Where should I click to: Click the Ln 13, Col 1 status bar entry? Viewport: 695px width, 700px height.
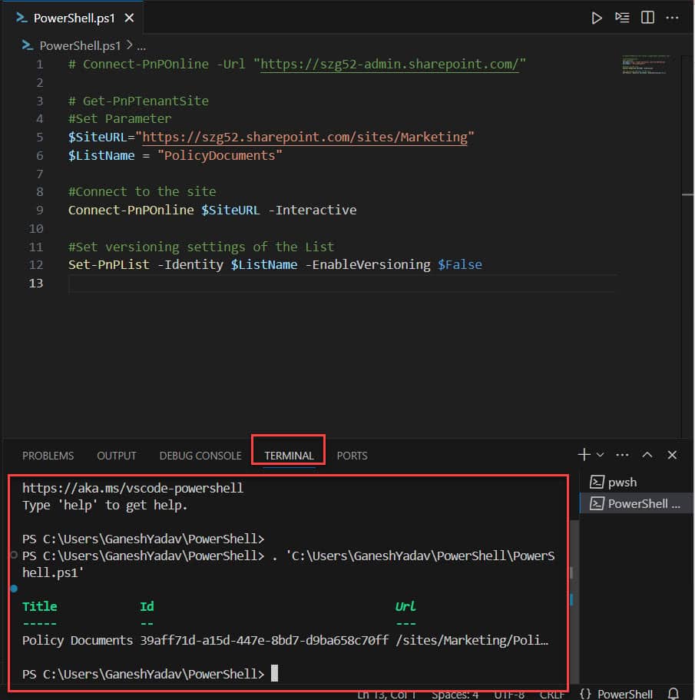coord(387,694)
